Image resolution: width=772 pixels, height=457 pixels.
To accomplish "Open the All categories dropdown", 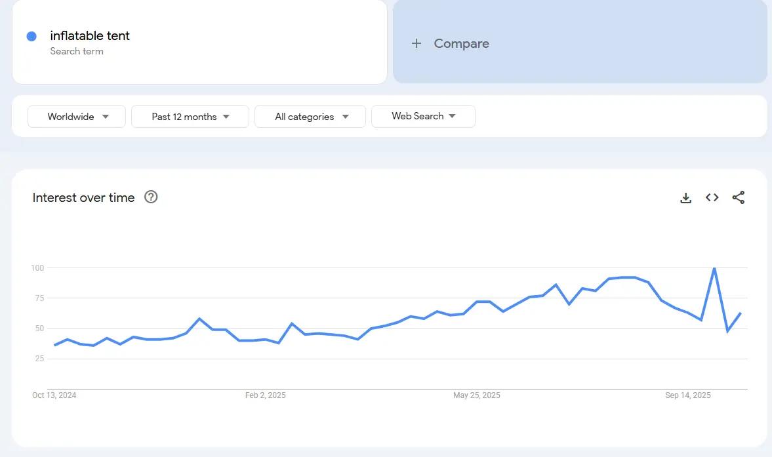I will pyautogui.click(x=310, y=117).
